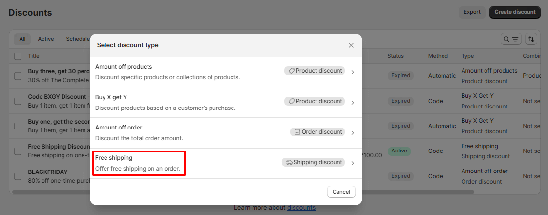Click Buy X Get Y type in Code BXGY row
This screenshot has width=548, height=215.
477,95
